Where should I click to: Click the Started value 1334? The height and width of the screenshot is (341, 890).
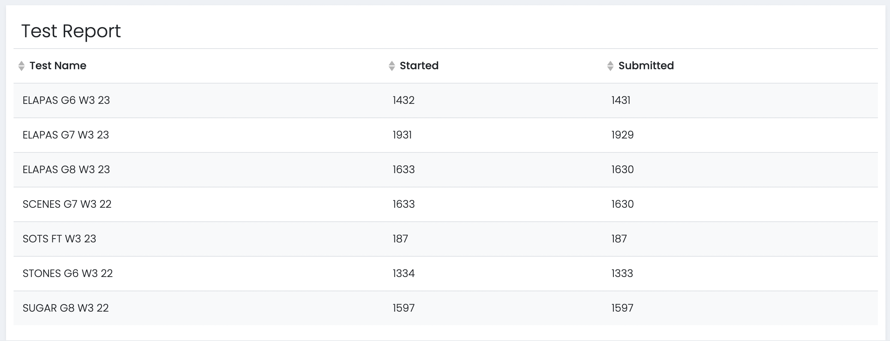(x=404, y=274)
